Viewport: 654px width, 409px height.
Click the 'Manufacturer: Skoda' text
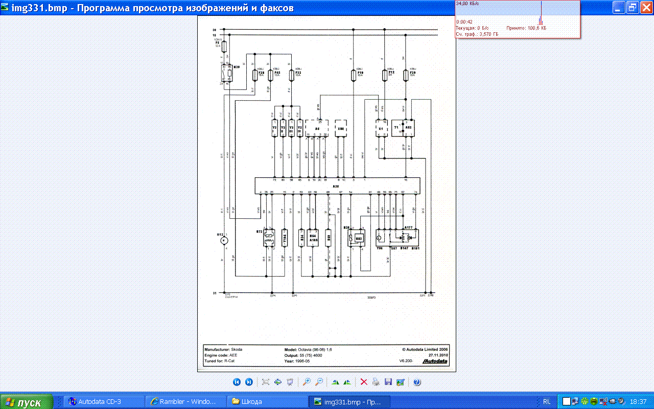coord(223,349)
